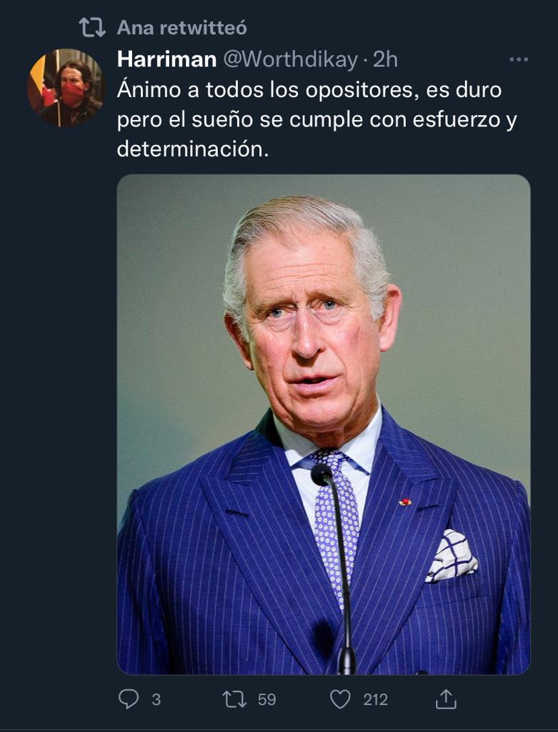Click the retweet count 59

(266, 699)
